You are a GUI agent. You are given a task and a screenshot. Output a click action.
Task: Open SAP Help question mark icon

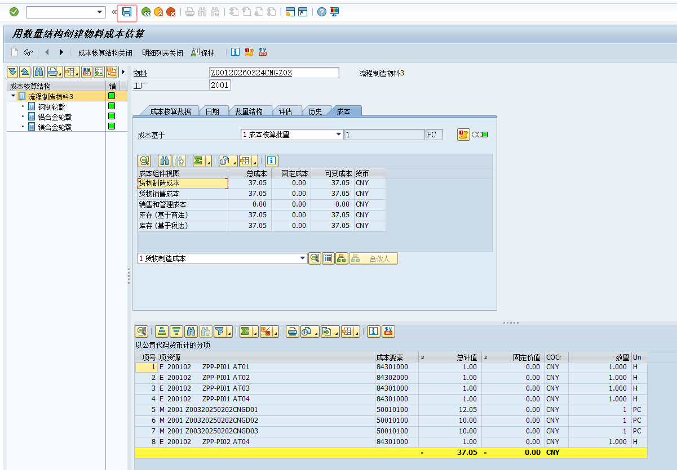pyautogui.click(x=322, y=12)
